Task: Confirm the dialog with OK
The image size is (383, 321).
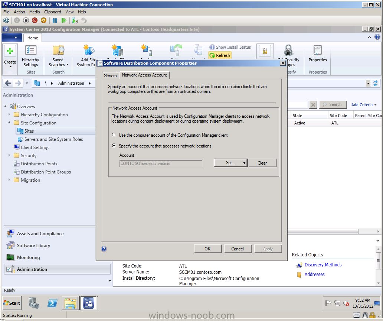Action: coord(207,249)
